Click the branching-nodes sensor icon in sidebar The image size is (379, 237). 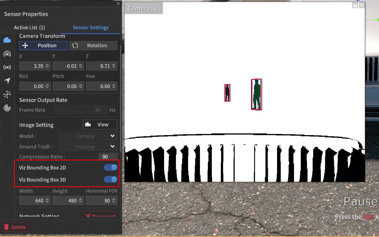point(7,94)
